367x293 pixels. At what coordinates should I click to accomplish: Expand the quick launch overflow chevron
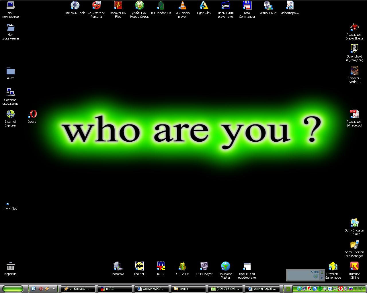point(54,289)
